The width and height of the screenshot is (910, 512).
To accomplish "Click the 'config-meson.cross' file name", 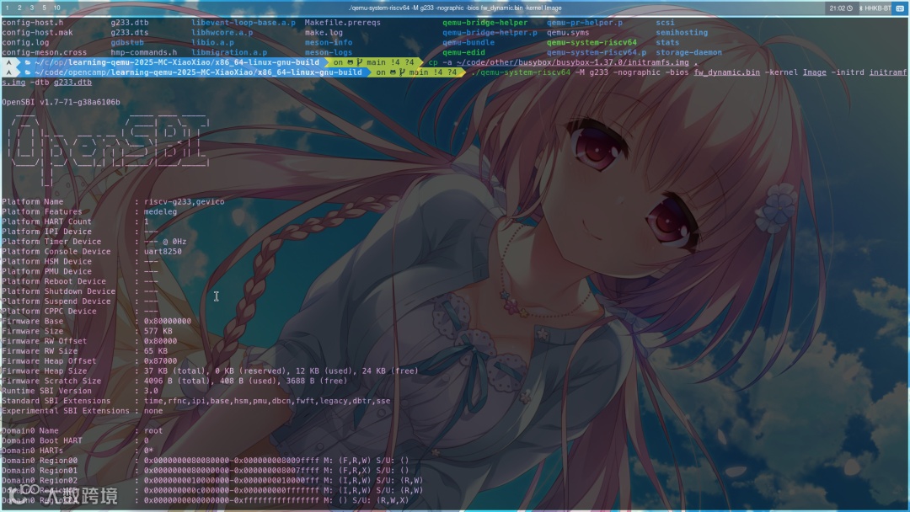I will pos(44,52).
